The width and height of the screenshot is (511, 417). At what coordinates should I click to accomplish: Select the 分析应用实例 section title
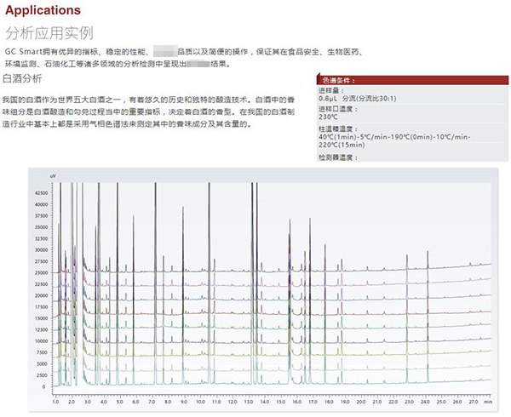click(x=49, y=34)
